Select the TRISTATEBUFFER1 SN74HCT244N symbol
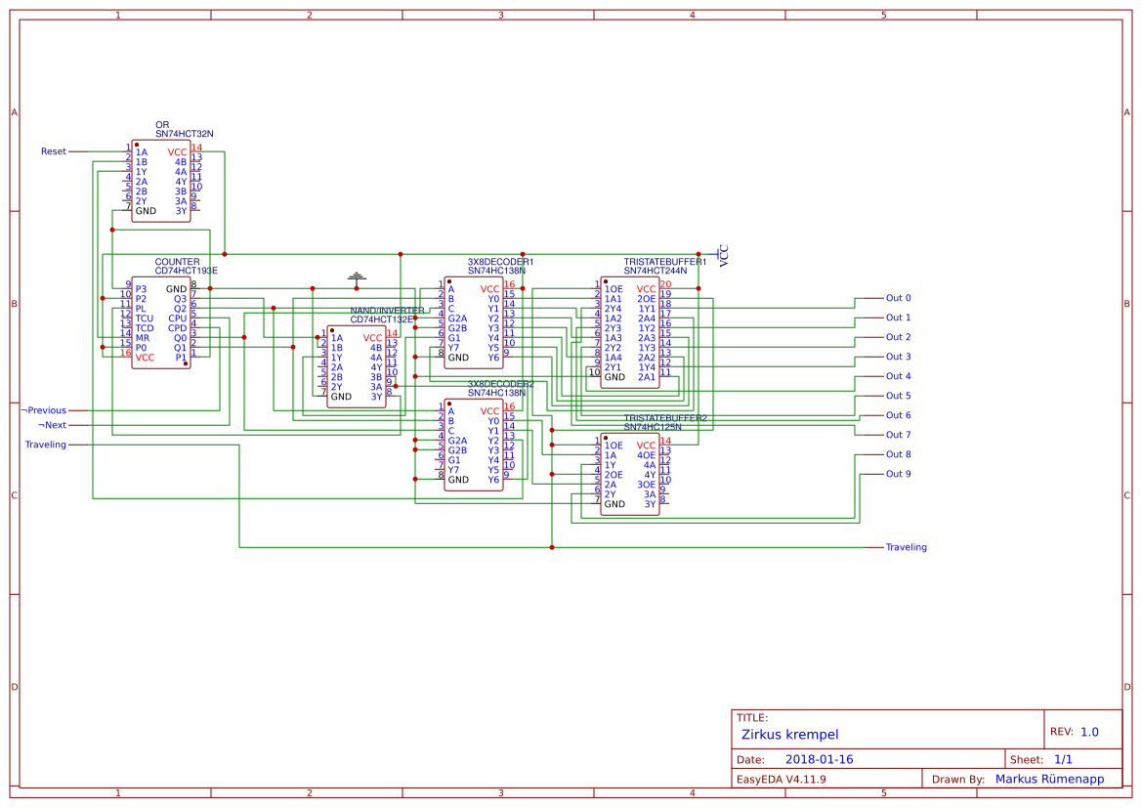Screen dimensions: 1142x808 (x=628, y=332)
